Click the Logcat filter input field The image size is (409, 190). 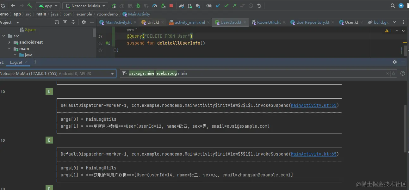point(259,73)
